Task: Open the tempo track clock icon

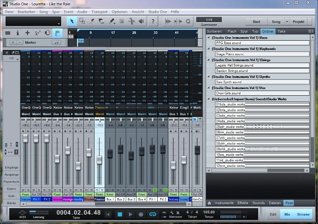Action: (x=47, y=33)
